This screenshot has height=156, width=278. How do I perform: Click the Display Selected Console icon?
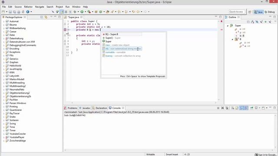point(256,108)
